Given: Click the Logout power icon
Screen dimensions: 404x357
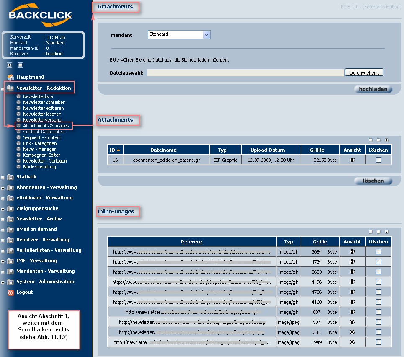Looking at the screenshot, I should click(10, 292).
